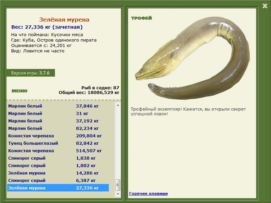This screenshot has width=271, height=203.
Task: Select Спинорог серый 1,802 кг entry
Action: (58, 166)
